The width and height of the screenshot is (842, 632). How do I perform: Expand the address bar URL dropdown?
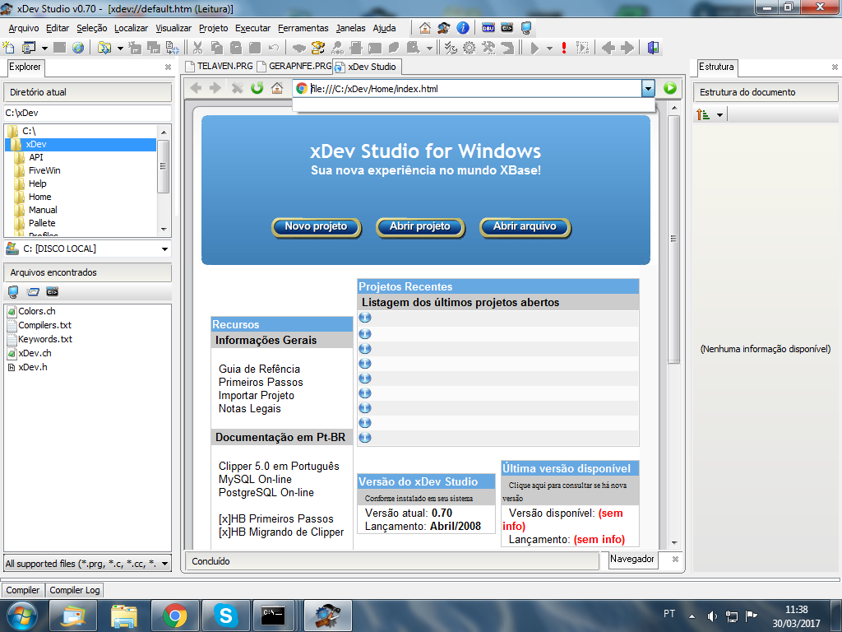(648, 89)
